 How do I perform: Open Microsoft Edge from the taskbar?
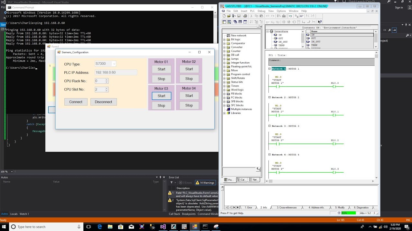click(x=100, y=227)
